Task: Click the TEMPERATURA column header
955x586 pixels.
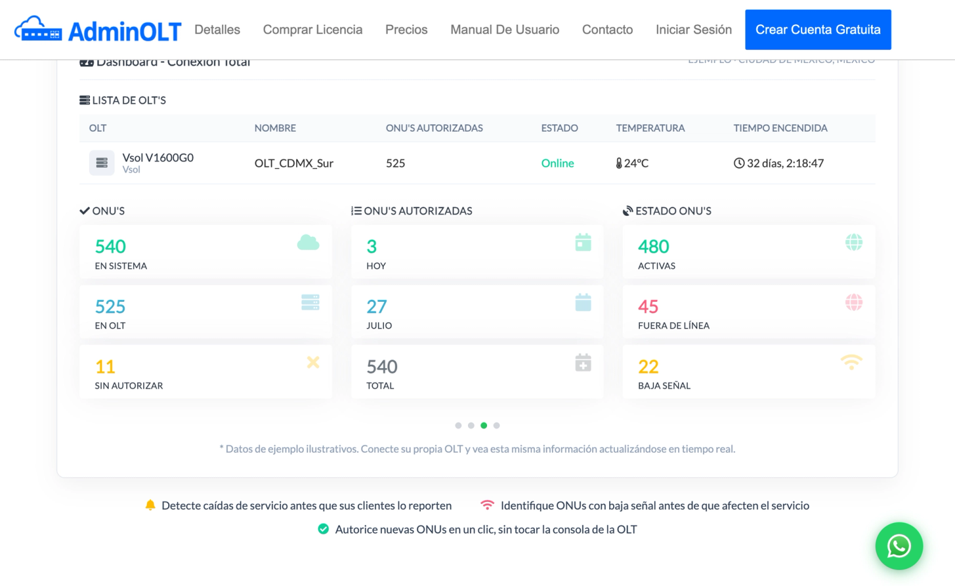Action: 650,128
